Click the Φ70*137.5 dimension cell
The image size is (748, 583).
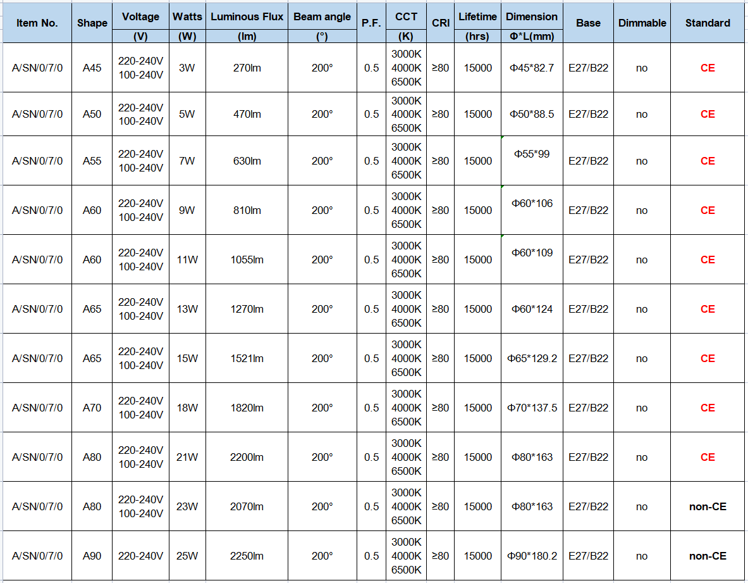click(532, 408)
